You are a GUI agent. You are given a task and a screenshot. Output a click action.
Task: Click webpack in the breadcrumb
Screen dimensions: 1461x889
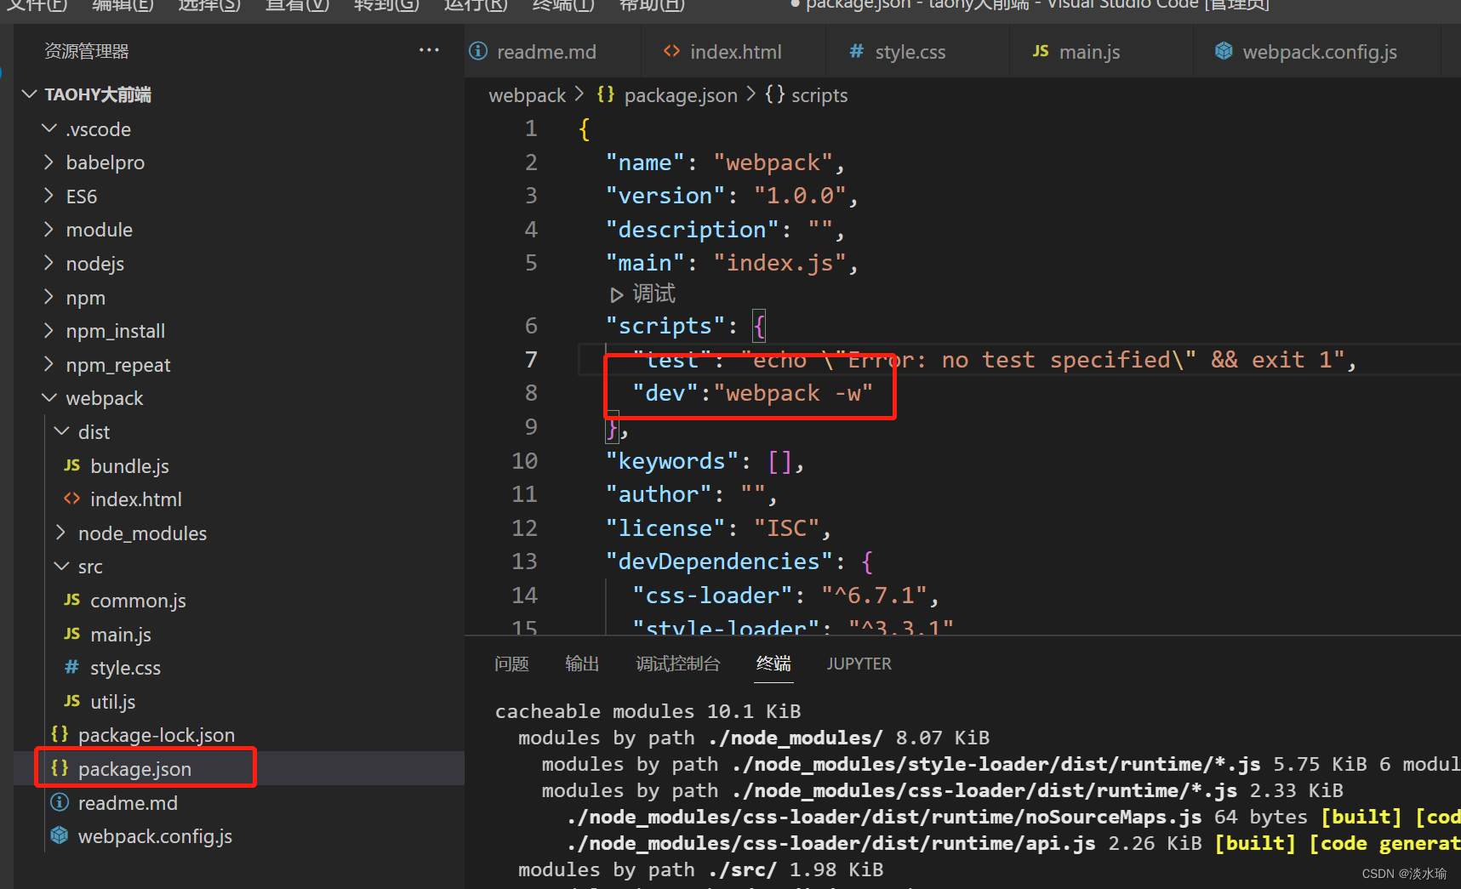click(527, 95)
